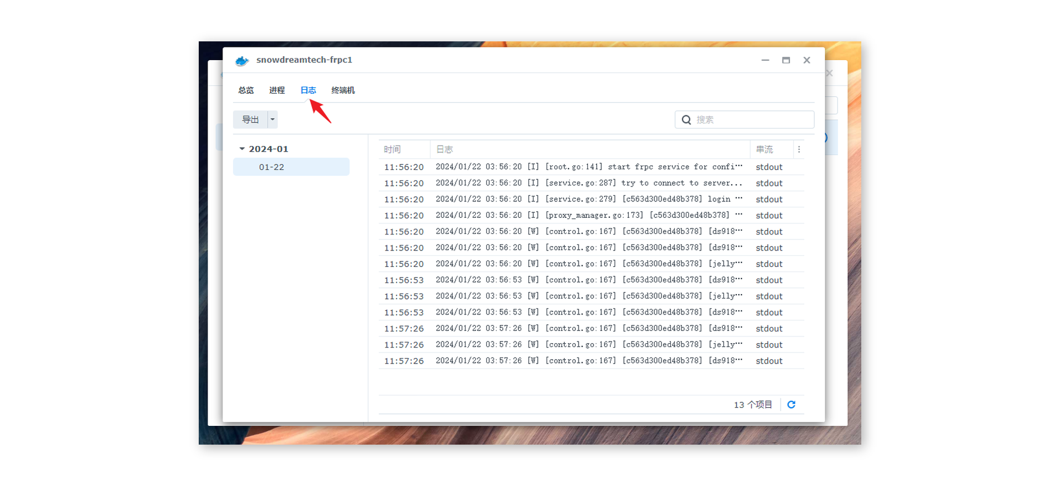
Task: Select the 日志 log tab
Action: (308, 90)
